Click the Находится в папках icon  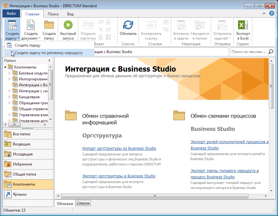(200, 25)
